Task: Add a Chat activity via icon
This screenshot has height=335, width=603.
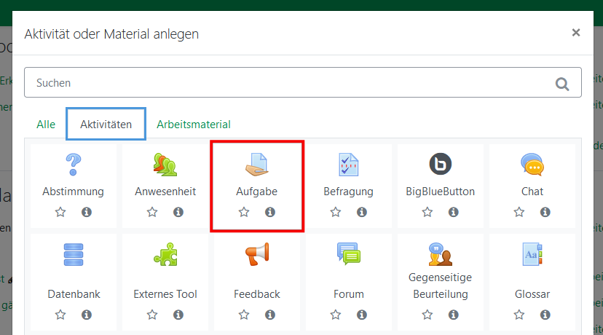Action: pos(532,164)
